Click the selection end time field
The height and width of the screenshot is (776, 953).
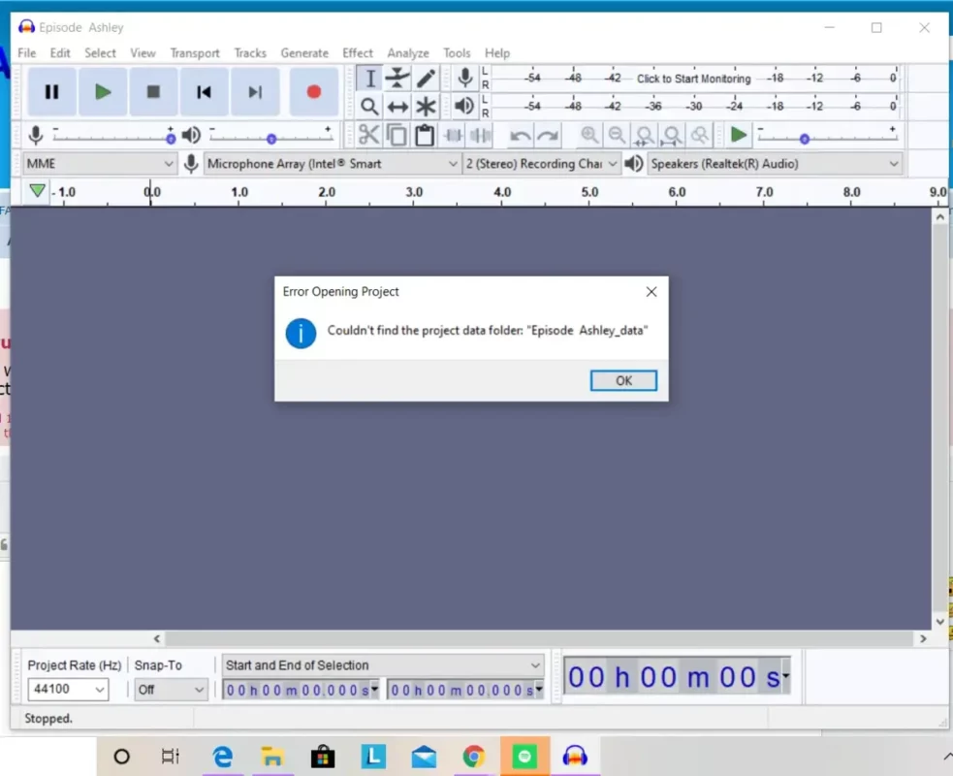click(465, 690)
